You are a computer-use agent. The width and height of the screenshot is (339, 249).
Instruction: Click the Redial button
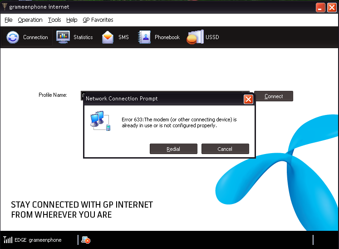(173, 149)
